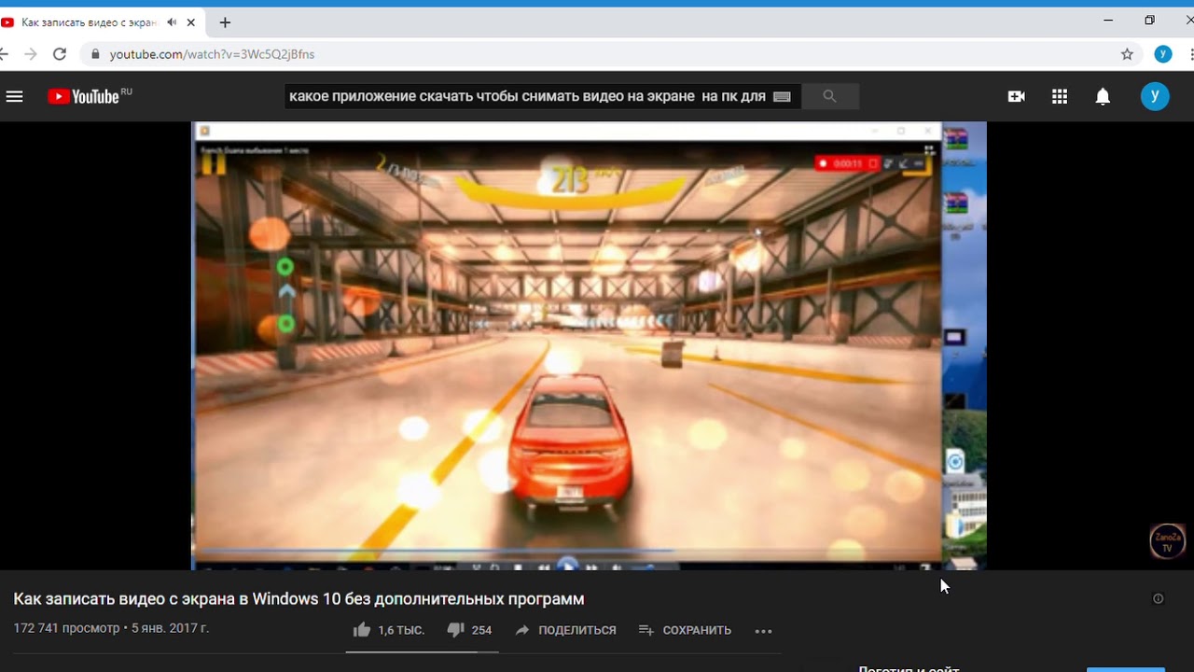Click the video title text
Screen dimensions: 1194x672
(x=298, y=598)
